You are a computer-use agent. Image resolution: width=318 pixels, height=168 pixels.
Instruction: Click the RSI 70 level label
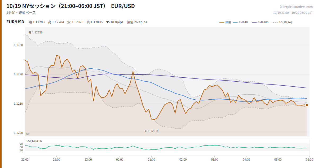tap(21, 144)
